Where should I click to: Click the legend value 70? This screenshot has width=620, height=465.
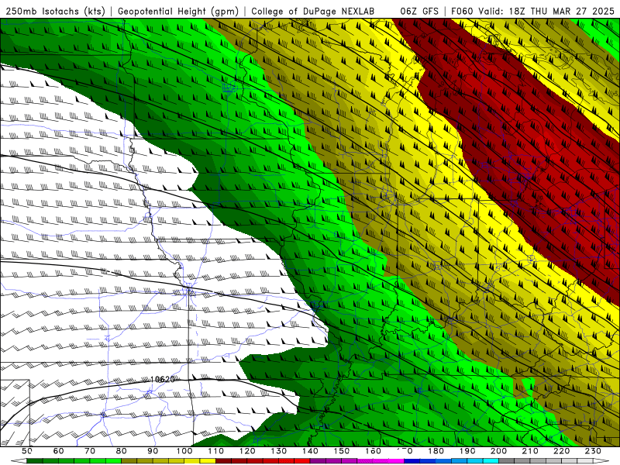90,451
